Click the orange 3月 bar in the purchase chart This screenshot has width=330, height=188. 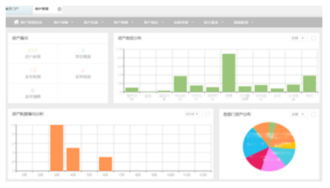click(56, 148)
